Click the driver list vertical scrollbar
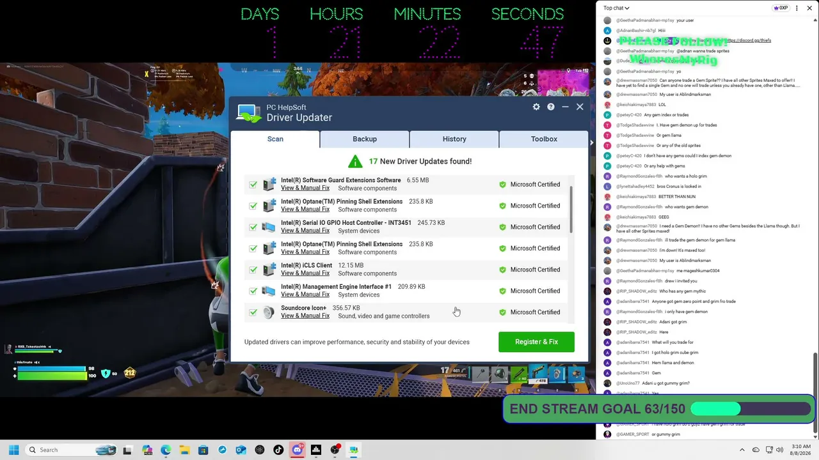819x460 pixels. tap(571, 210)
